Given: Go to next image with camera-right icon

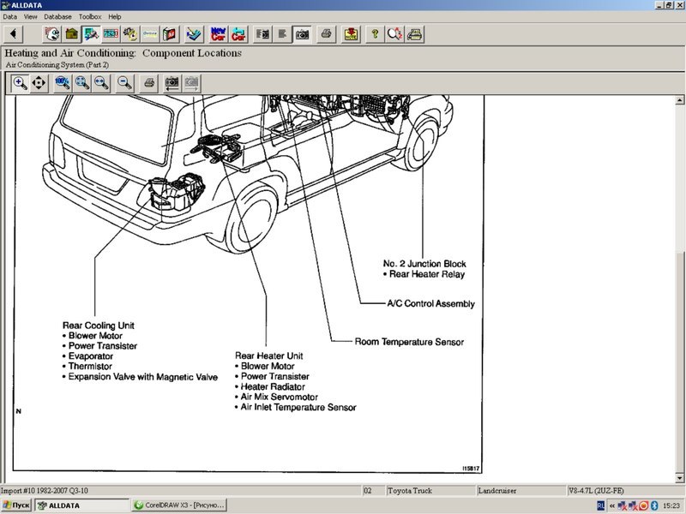Looking at the screenshot, I should tap(191, 82).
